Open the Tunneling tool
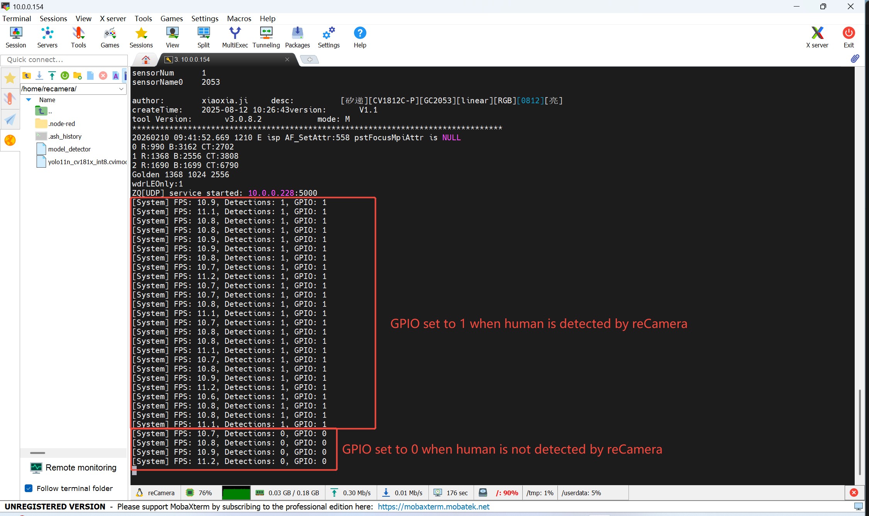The height and width of the screenshot is (516, 869). [x=266, y=37]
